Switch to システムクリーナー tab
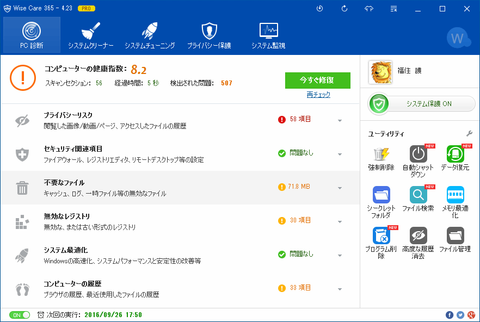The width and height of the screenshot is (480, 322). 90,35
